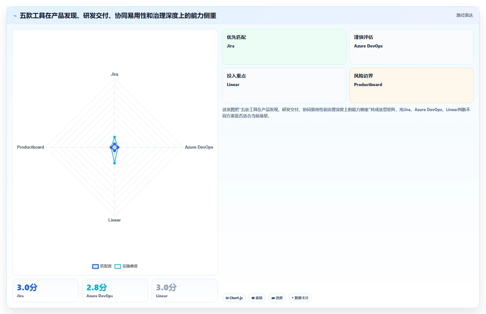Click the 进度 tag
This screenshot has height=314, width=486.
(x=277, y=298)
